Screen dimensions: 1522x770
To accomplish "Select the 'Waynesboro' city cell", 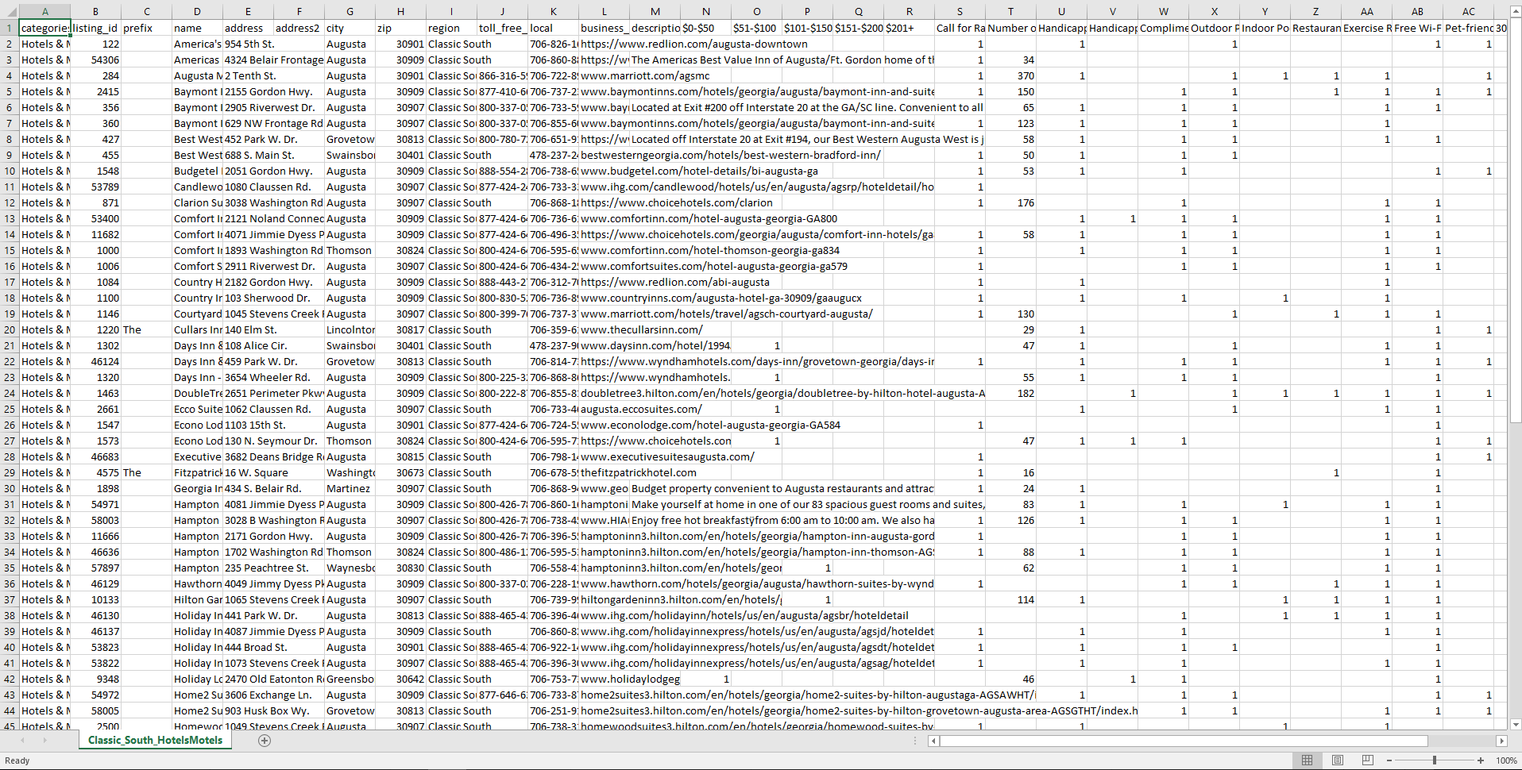I will (350, 568).
